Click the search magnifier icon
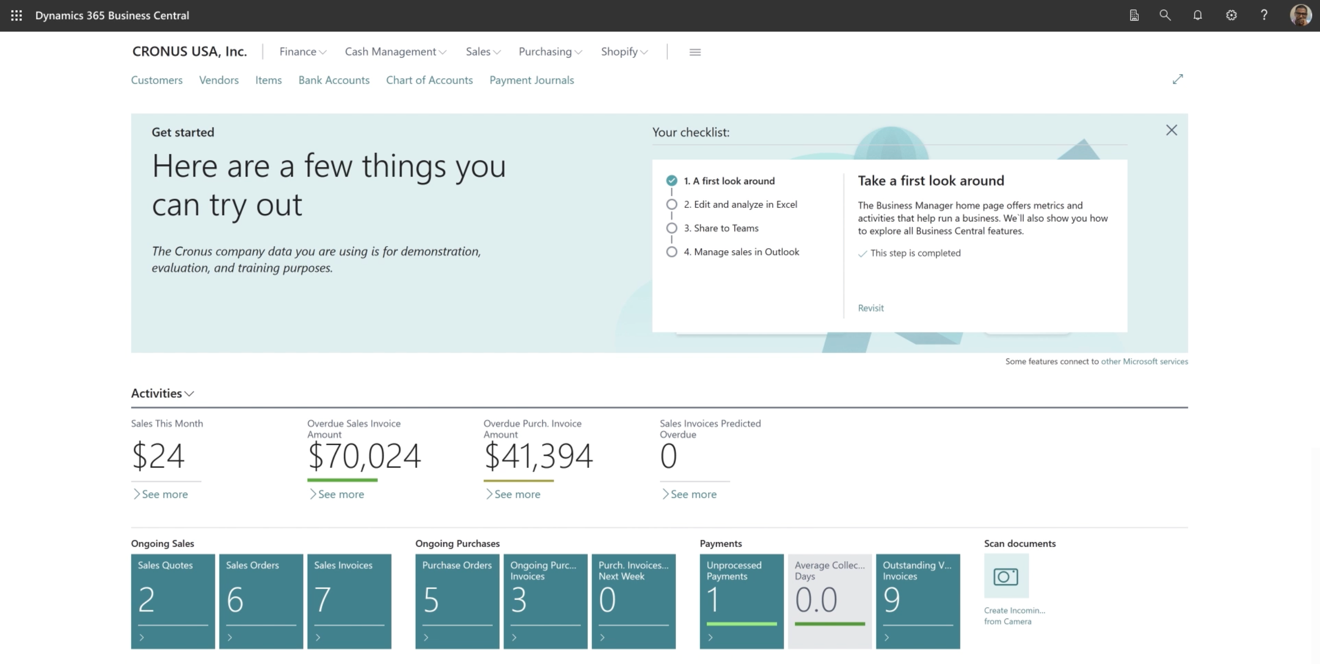Screen dimensions: 1320x664 pos(1165,15)
